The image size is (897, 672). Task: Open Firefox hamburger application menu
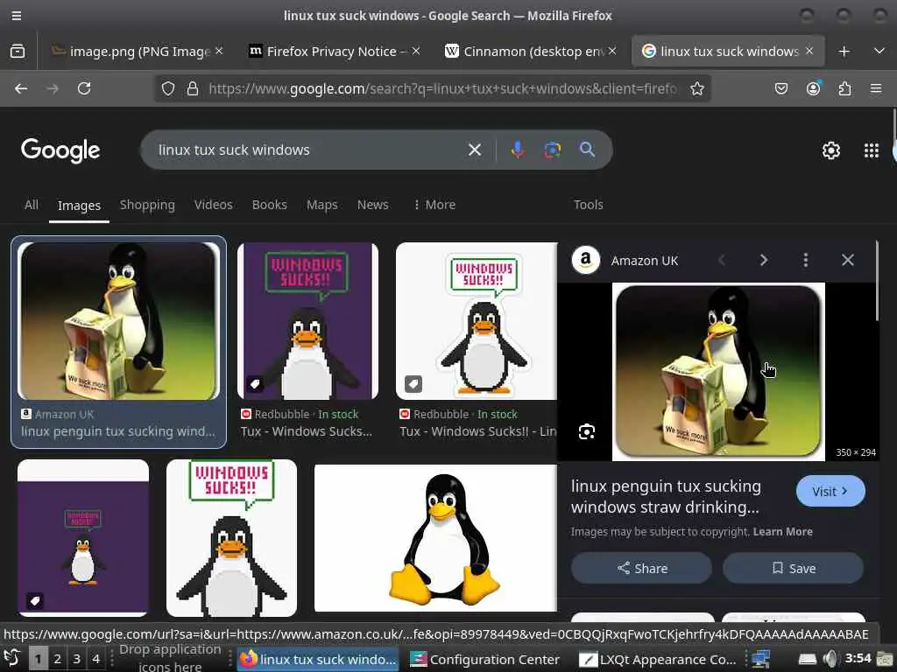[x=876, y=88]
